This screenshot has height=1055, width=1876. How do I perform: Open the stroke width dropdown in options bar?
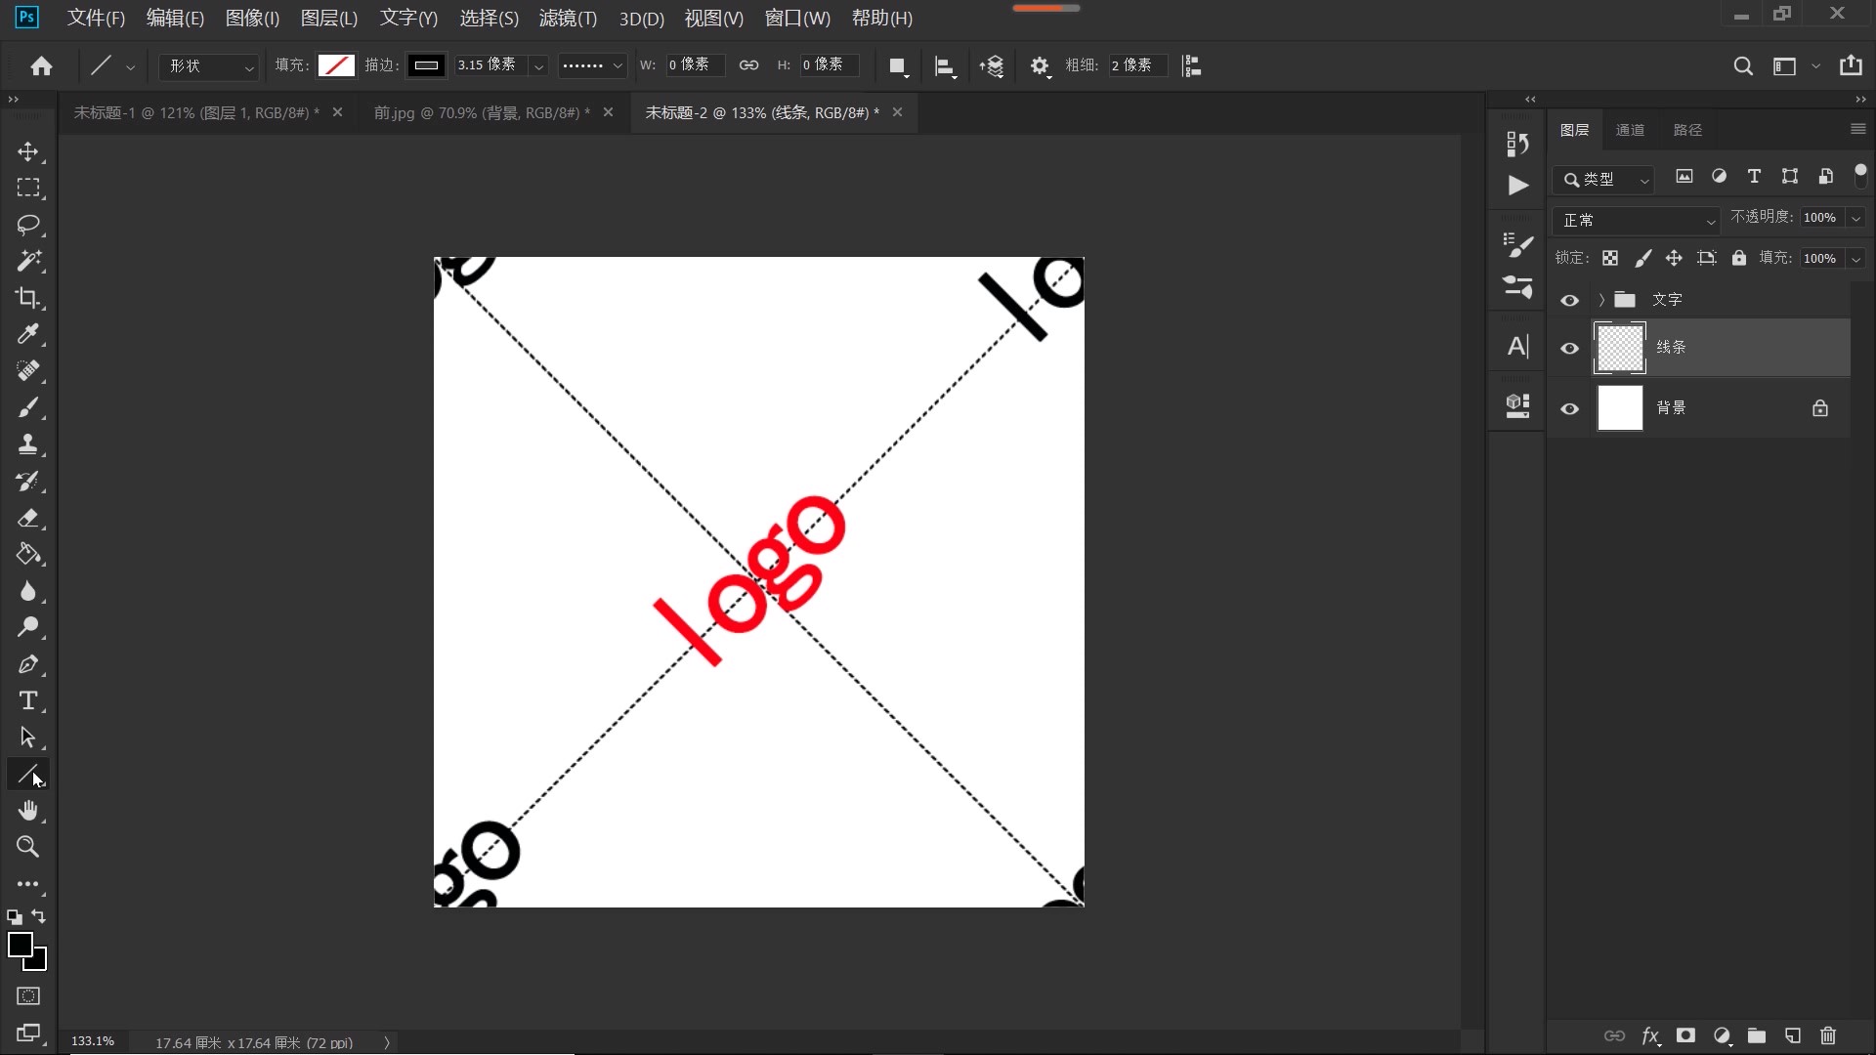(x=539, y=65)
